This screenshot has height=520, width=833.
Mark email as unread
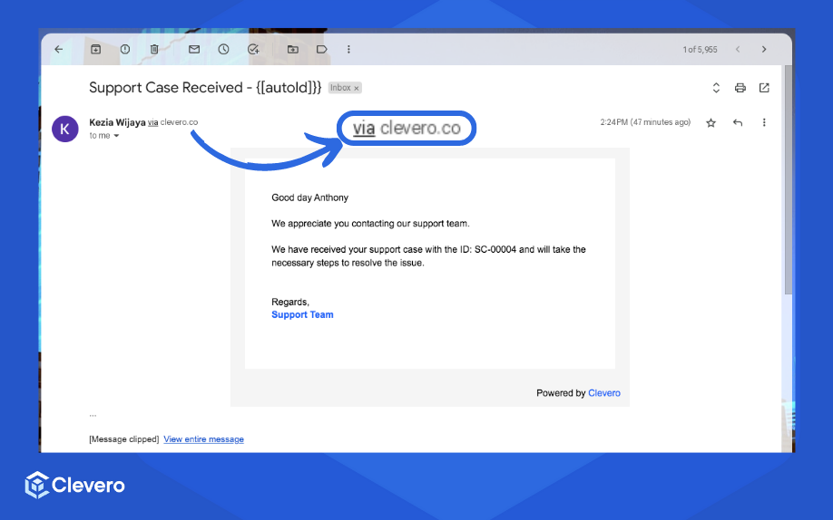194,49
